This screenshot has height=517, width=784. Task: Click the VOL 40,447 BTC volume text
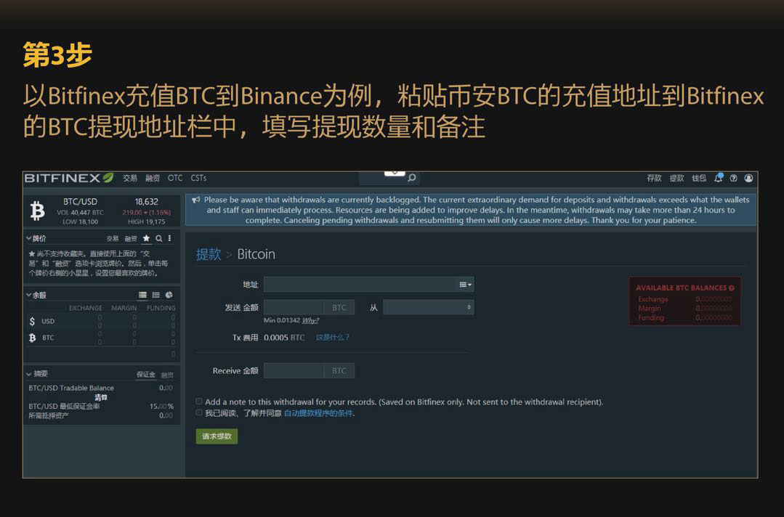click(x=80, y=213)
